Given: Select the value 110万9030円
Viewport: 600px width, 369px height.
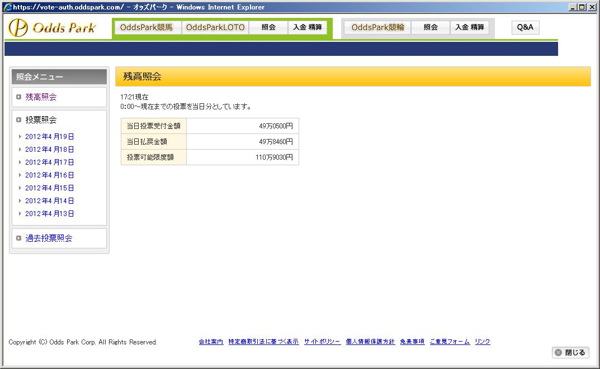Looking at the screenshot, I should [x=274, y=157].
